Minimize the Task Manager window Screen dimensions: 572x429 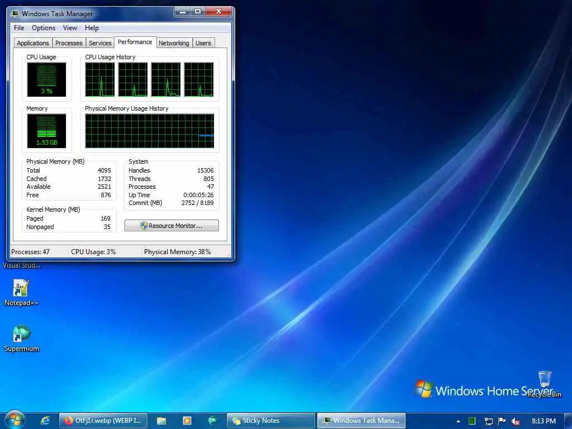[183, 12]
